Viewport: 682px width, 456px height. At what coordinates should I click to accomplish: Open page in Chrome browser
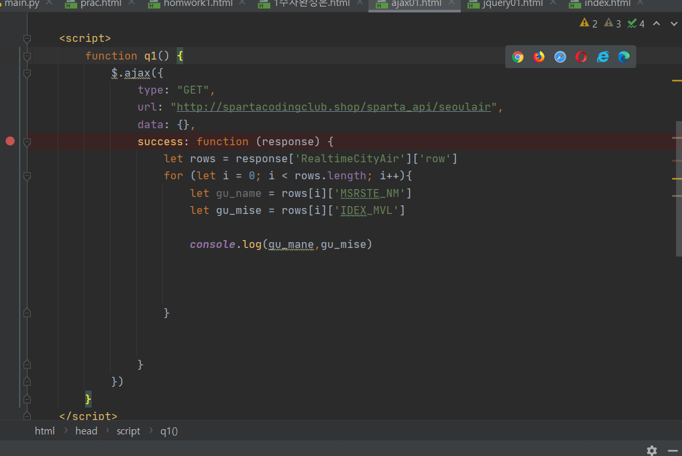pyautogui.click(x=518, y=57)
